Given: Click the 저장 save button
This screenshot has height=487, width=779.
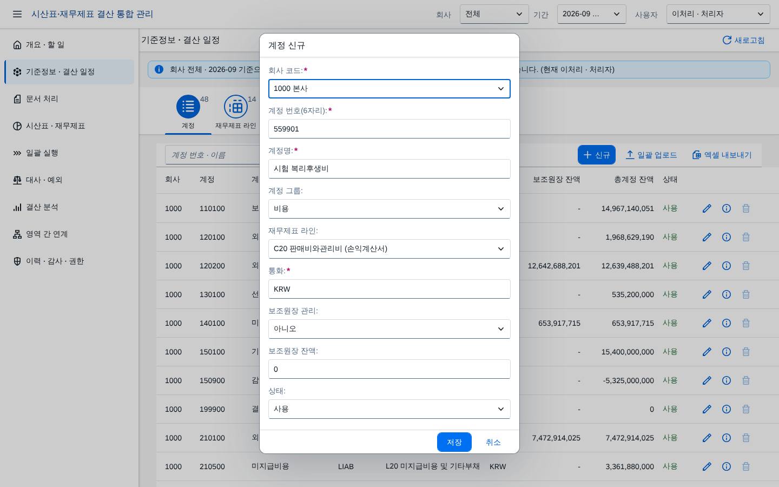Looking at the screenshot, I should point(454,442).
